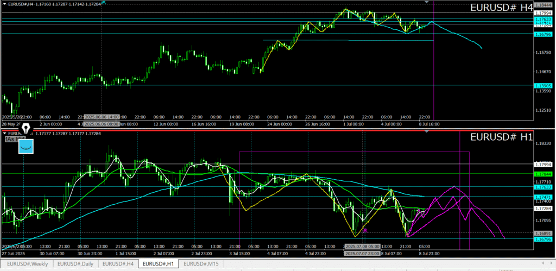This screenshot has width=556, height=271.
Task: Click the 1.14670 price scale value on H4
Action: (543, 72)
